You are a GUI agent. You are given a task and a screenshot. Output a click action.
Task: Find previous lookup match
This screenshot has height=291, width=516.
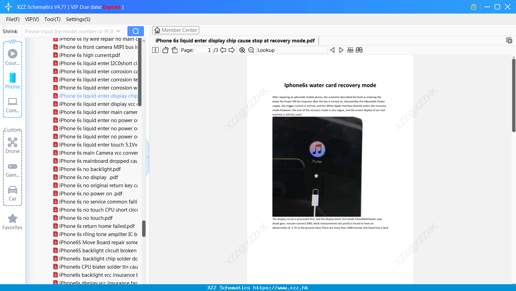(x=332, y=50)
